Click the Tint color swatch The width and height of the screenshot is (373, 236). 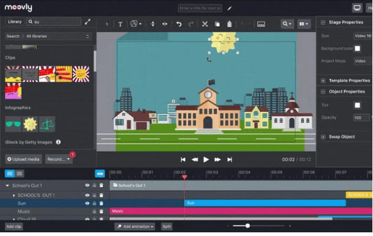pos(357,105)
